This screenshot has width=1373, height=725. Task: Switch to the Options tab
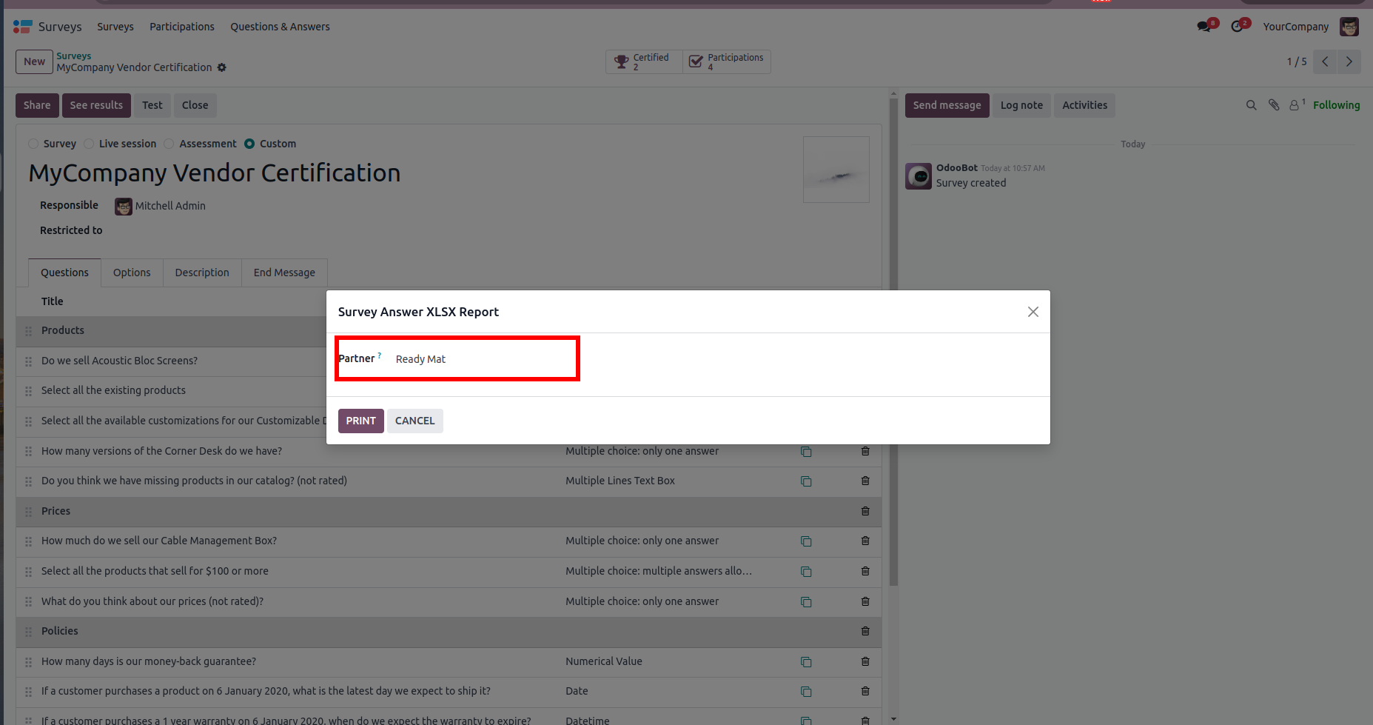click(x=132, y=273)
